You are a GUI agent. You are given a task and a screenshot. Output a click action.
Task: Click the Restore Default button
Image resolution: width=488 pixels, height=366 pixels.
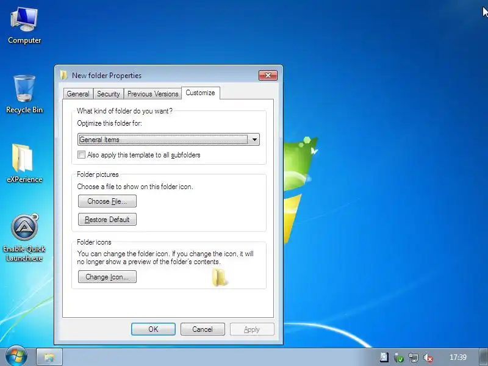pos(107,220)
